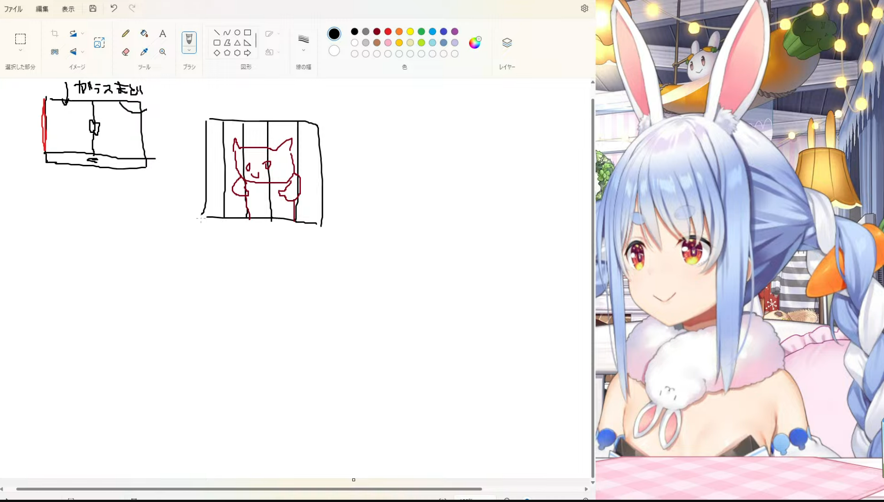The height and width of the screenshot is (502, 884).
Task: Open the 表示 menu
Action: [68, 9]
